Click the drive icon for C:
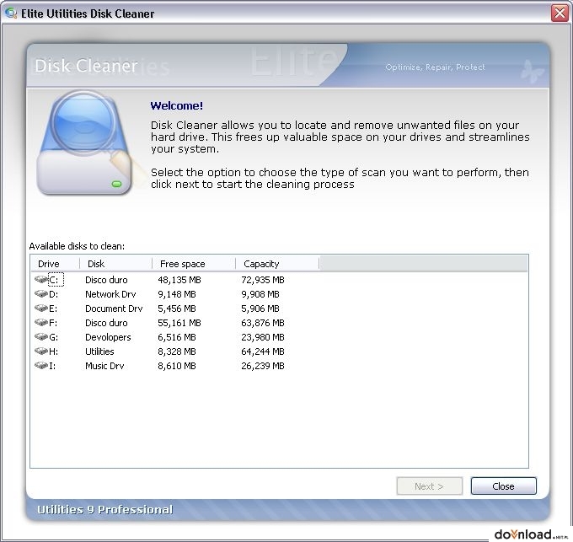 tap(41, 280)
